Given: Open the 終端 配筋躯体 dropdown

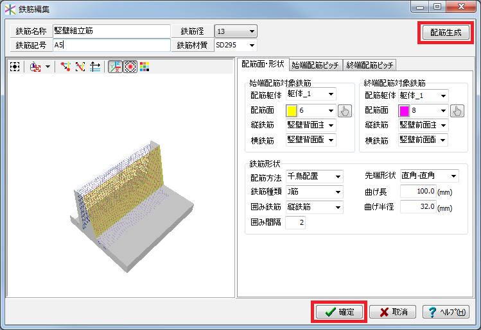Looking at the screenshot, I should click(x=423, y=96).
